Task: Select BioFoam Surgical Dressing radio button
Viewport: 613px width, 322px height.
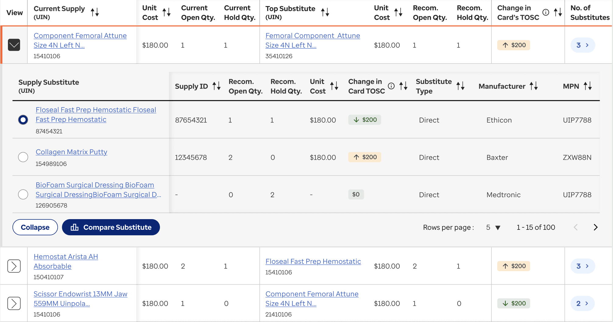Action: point(23,194)
